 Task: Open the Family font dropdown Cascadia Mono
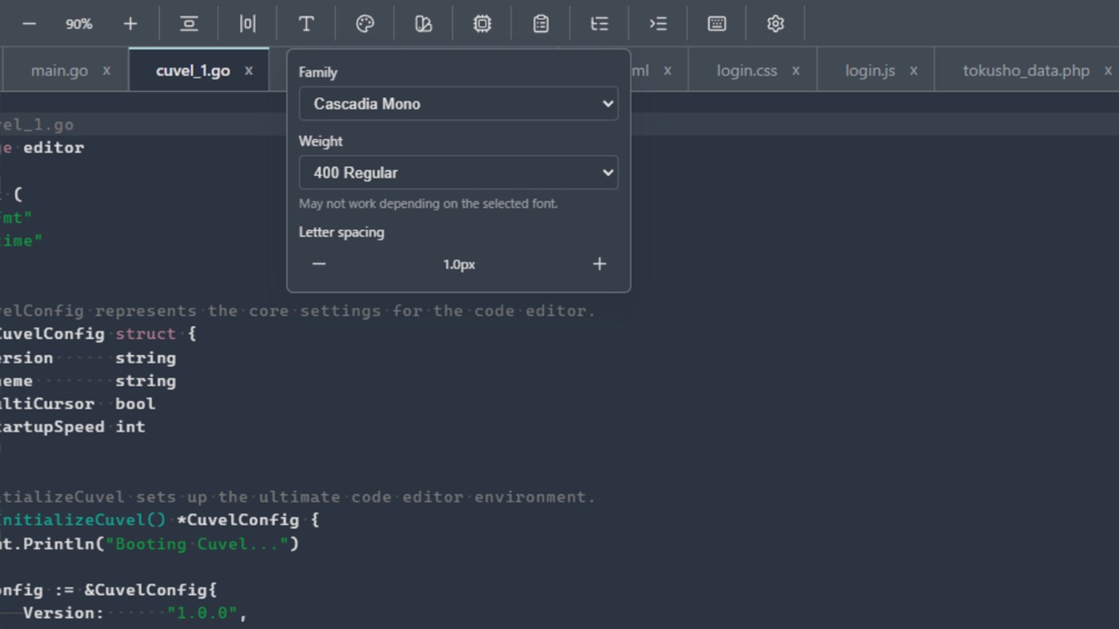click(458, 104)
